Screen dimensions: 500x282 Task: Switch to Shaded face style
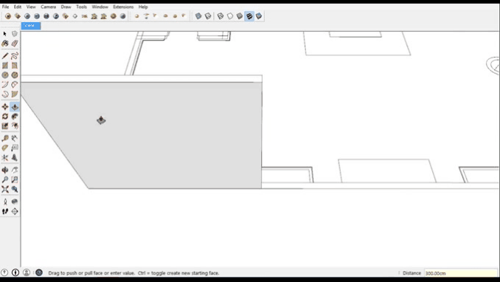click(240, 16)
